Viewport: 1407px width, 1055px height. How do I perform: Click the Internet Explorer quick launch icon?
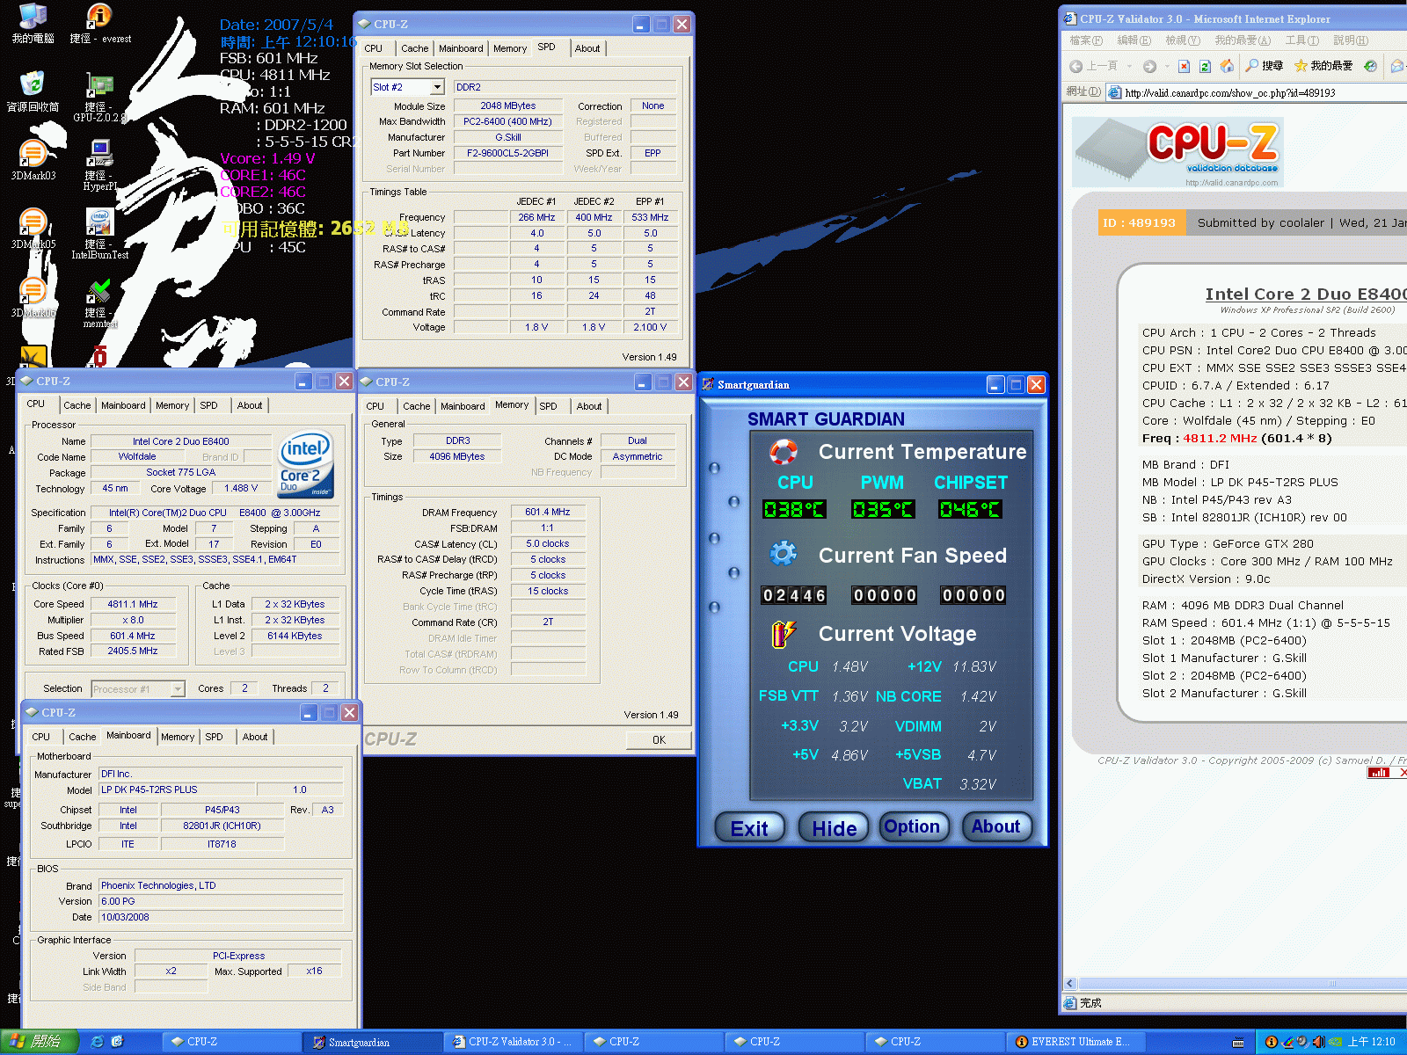pos(97,1042)
